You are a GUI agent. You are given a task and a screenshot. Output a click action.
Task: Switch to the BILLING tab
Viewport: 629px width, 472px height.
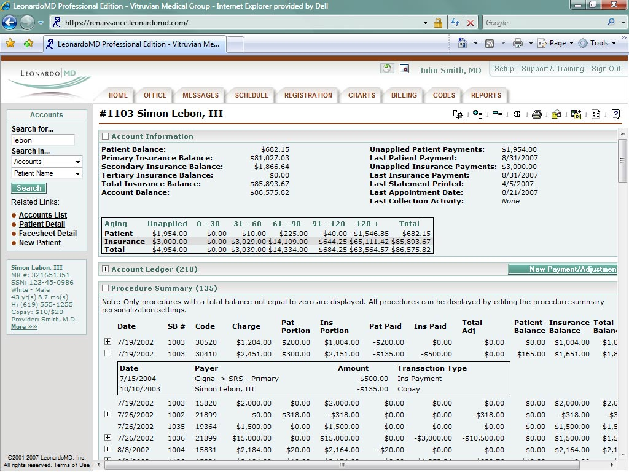pyautogui.click(x=404, y=95)
